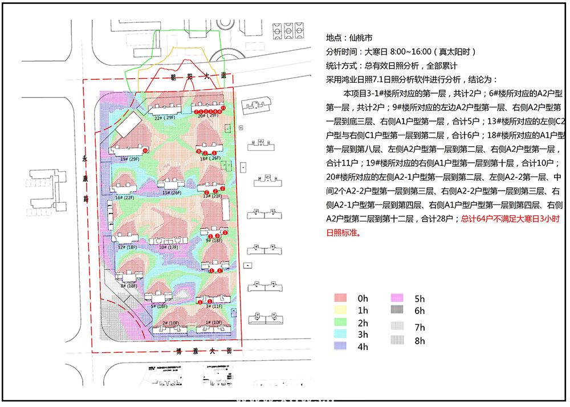Pick the 2h green legend swatch
Screen dimensions: 570x407
tap(340, 322)
